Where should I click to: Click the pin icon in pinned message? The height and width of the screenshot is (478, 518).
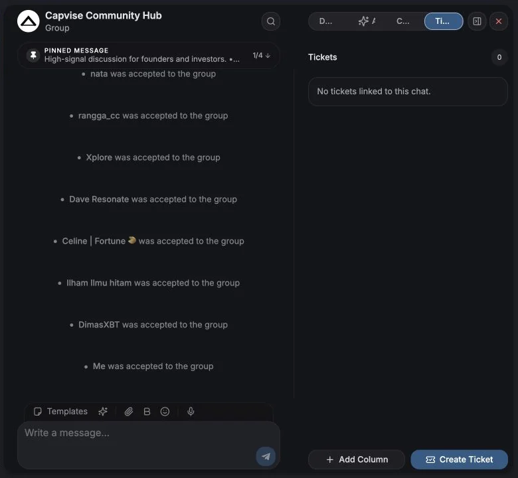[x=33, y=55]
